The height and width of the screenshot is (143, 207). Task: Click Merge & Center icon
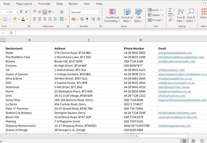point(62,19)
